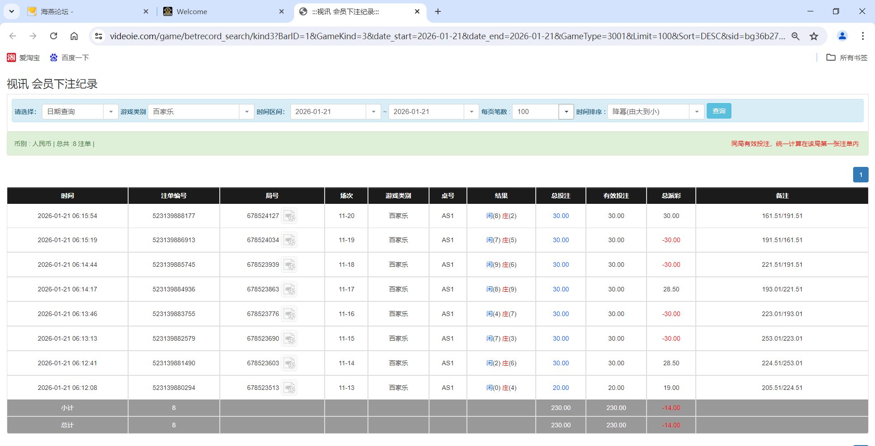
Task: Reload the current page
Action: click(53, 36)
